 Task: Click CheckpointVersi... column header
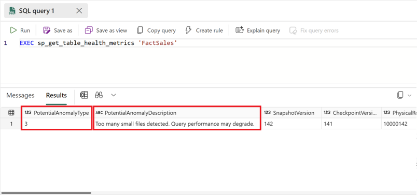[351, 113]
